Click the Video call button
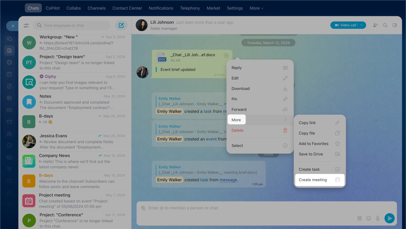The width and height of the screenshot is (406, 229). point(345,25)
